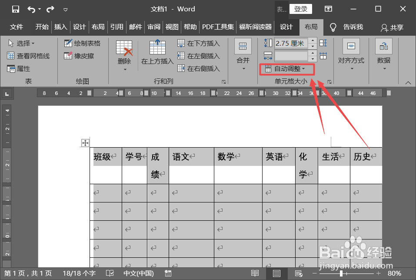Open the 插入 ribbon tab
This screenshot has height=280, width=416.
tap(60, 27)
